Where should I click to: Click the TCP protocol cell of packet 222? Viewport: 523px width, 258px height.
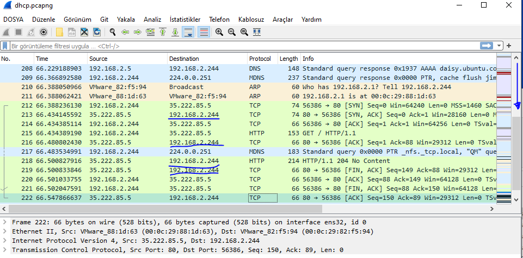click(x=262, y=198)
